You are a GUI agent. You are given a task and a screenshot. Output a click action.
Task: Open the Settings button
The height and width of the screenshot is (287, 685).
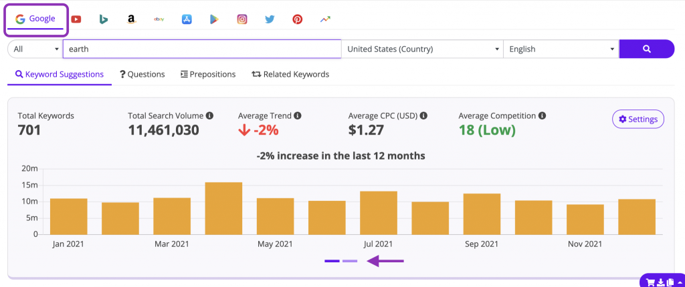click(638, 119)
